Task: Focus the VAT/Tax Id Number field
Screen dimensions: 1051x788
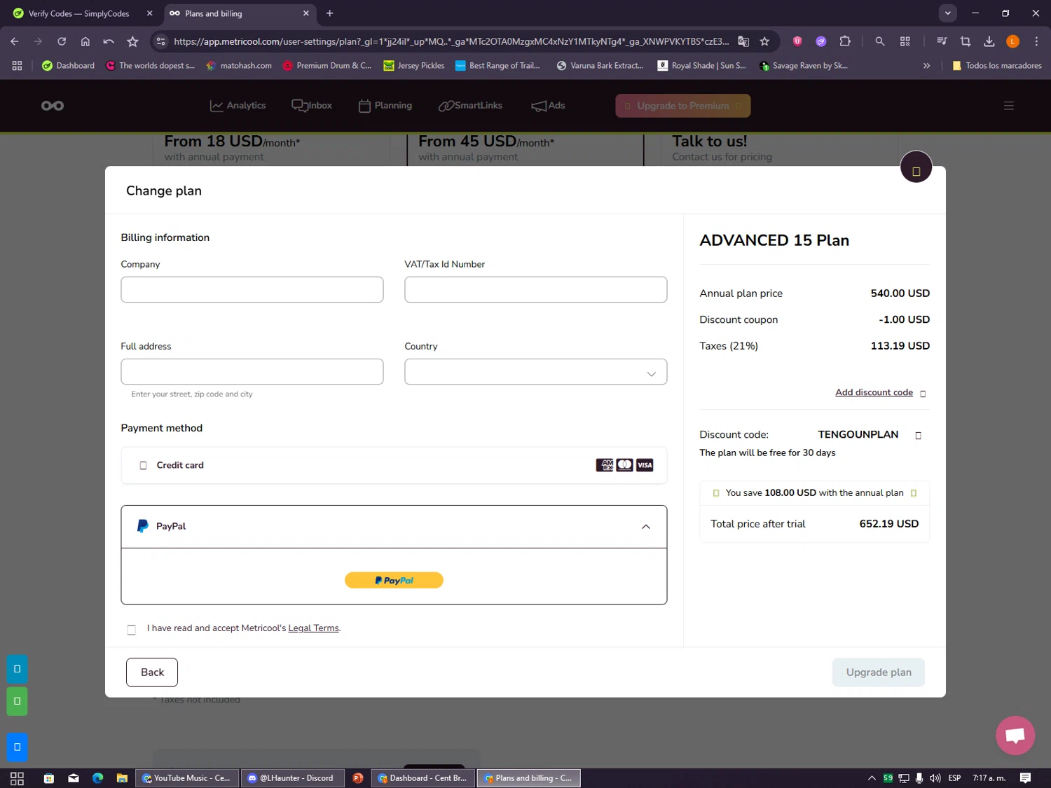Action: pyautogui.click(x=535, y=289)
